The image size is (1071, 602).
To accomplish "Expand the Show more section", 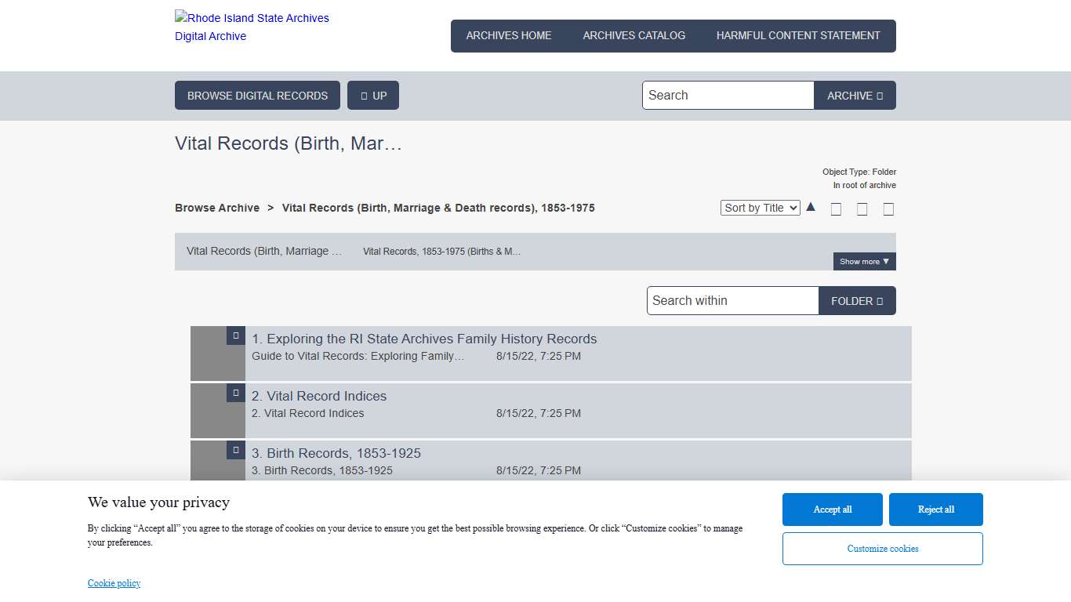I will [863, 261].
